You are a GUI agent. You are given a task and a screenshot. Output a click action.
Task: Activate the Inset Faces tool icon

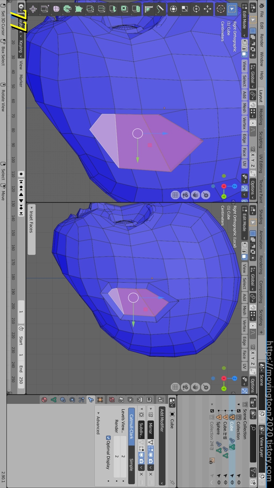[125, 9]
